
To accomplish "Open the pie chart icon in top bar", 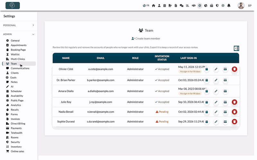I will click(x=206, y=5).
